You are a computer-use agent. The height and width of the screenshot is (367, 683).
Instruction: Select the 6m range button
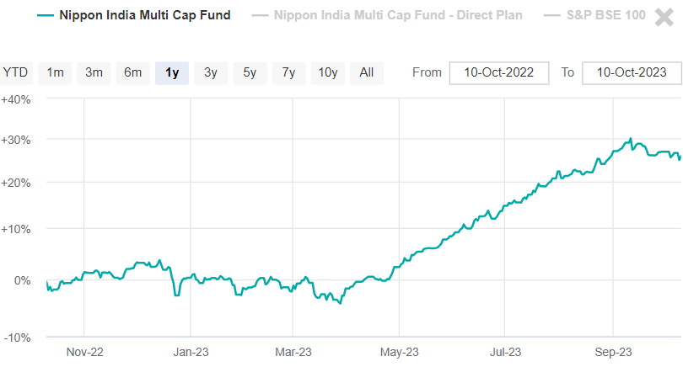133,72
